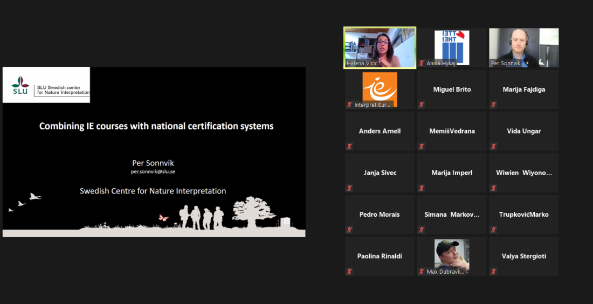Select MemišVedrana's participant tile
Image resolution: width=593 pixels, height=304 pixels.
[x=452, y=131]
